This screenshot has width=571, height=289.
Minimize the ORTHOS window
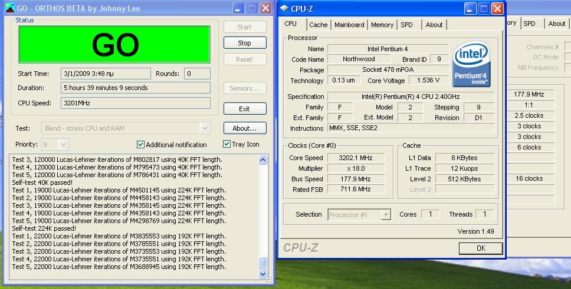tap(237, 9)
